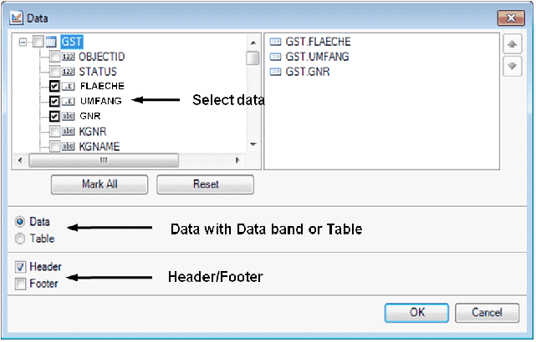This screenshot has width=536, height=342.
Task: Click the GST.UMFANG field icon in right list
Action: click(x=275, y=56)
